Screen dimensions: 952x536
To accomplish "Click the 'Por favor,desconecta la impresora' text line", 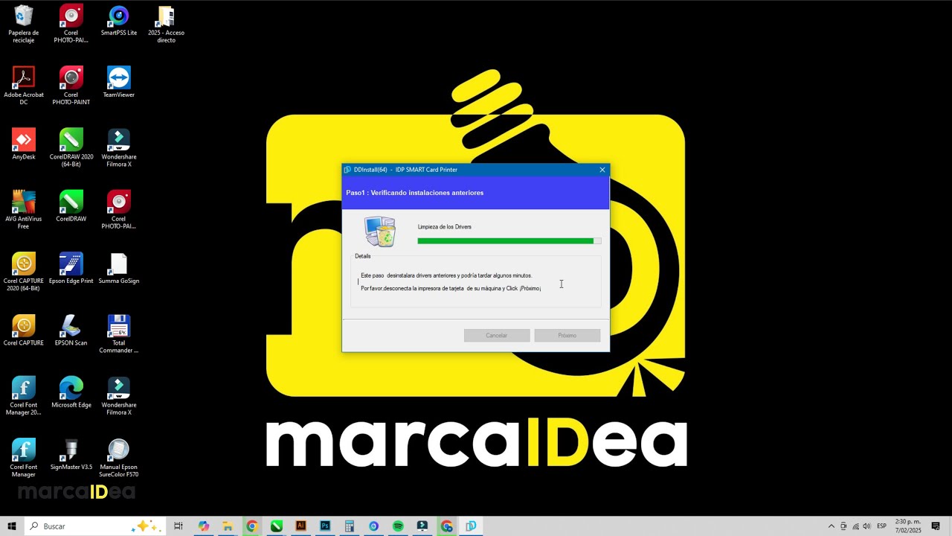I will pyautogui.click(x=451, y=288).
